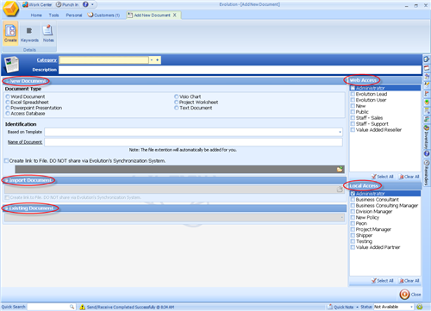Open the calendar icon in right sidebar
The image size is (431, 311).
tap(427, 68)
